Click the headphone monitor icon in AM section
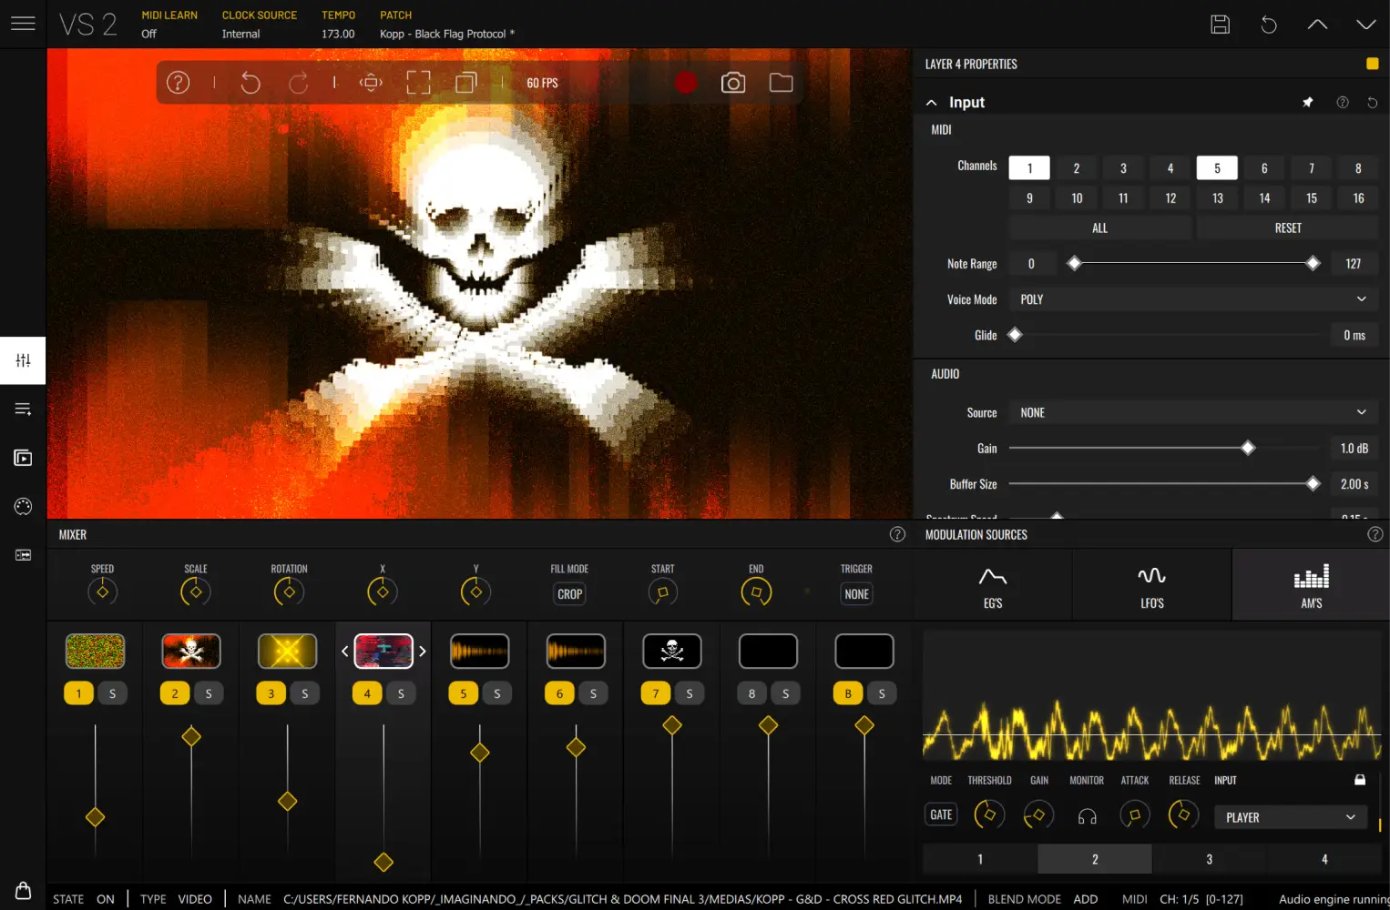Screen dimensions: 1390x910 pos(1086,814)
